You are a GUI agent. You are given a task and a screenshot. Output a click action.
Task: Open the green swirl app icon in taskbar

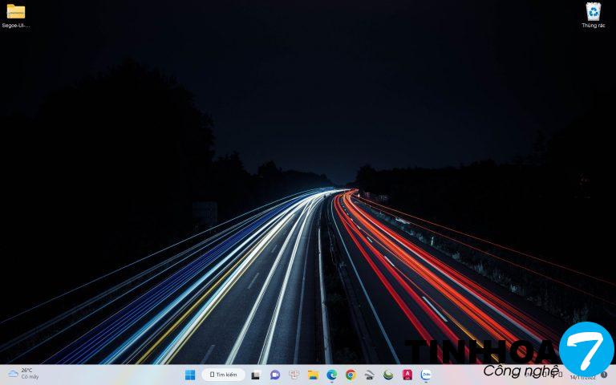click(x=388, y=375)
